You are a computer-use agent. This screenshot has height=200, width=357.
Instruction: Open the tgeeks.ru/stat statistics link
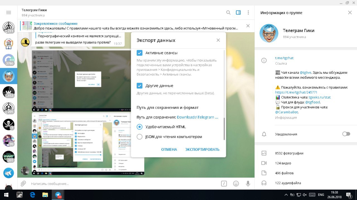click(320, 97)
